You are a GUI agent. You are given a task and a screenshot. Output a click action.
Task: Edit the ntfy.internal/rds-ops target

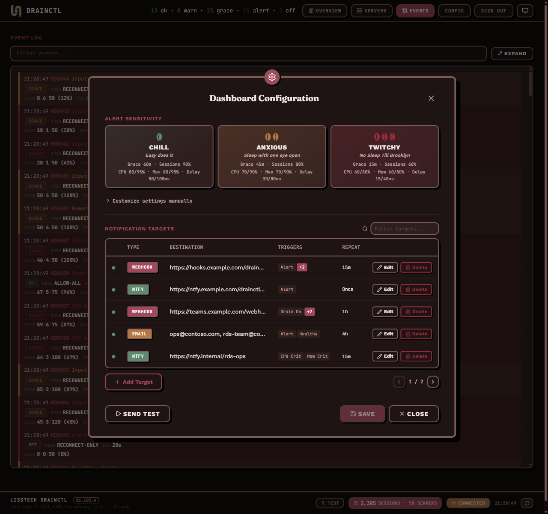pos(385,356)
